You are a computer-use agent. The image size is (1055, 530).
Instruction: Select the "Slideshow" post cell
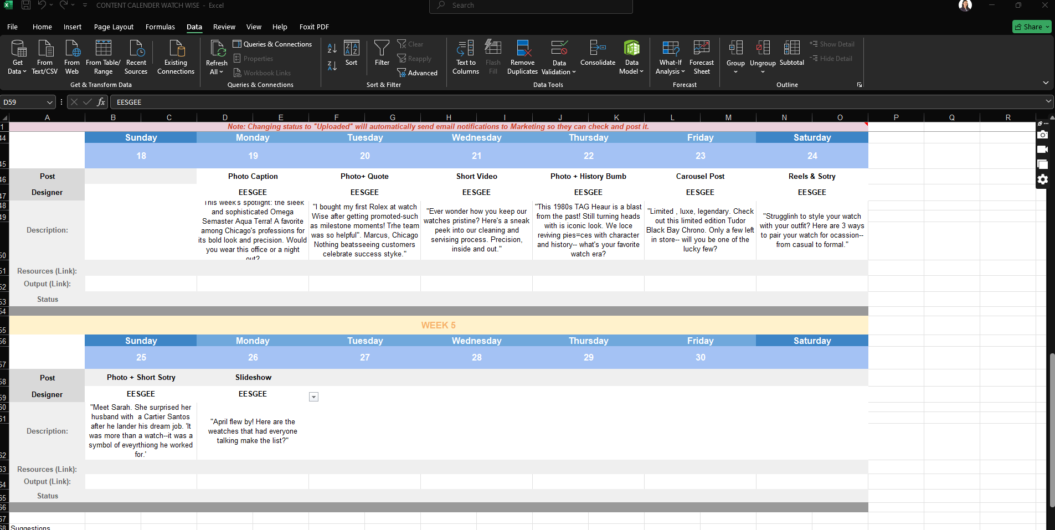pos(253,377)
